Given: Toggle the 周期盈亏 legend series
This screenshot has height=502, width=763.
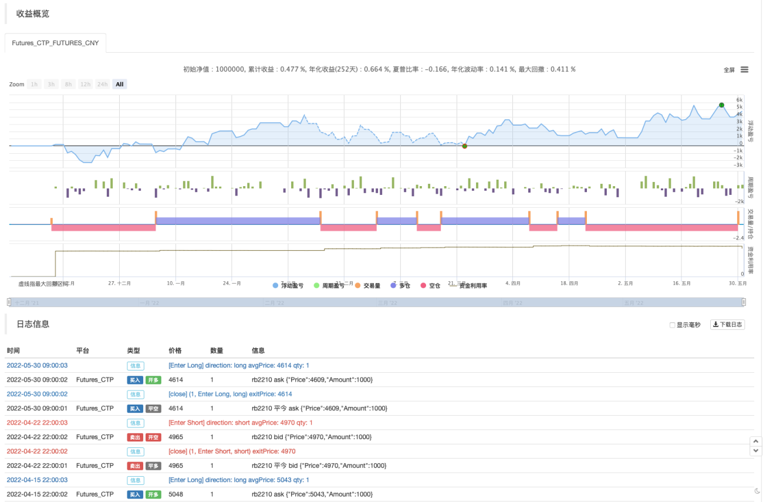Looking at the screenshot, I should point(330,285).
